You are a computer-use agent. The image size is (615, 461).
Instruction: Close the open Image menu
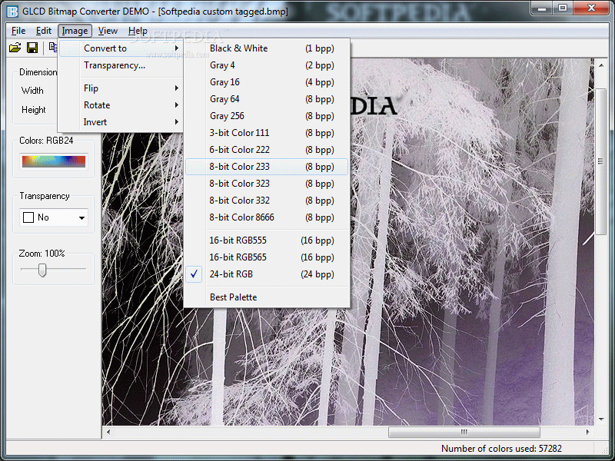[x=75, y=31]
